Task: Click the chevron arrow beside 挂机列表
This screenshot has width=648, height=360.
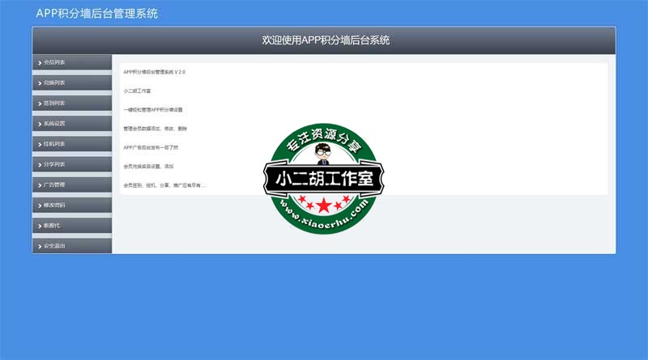Action: tap(39, 144)
